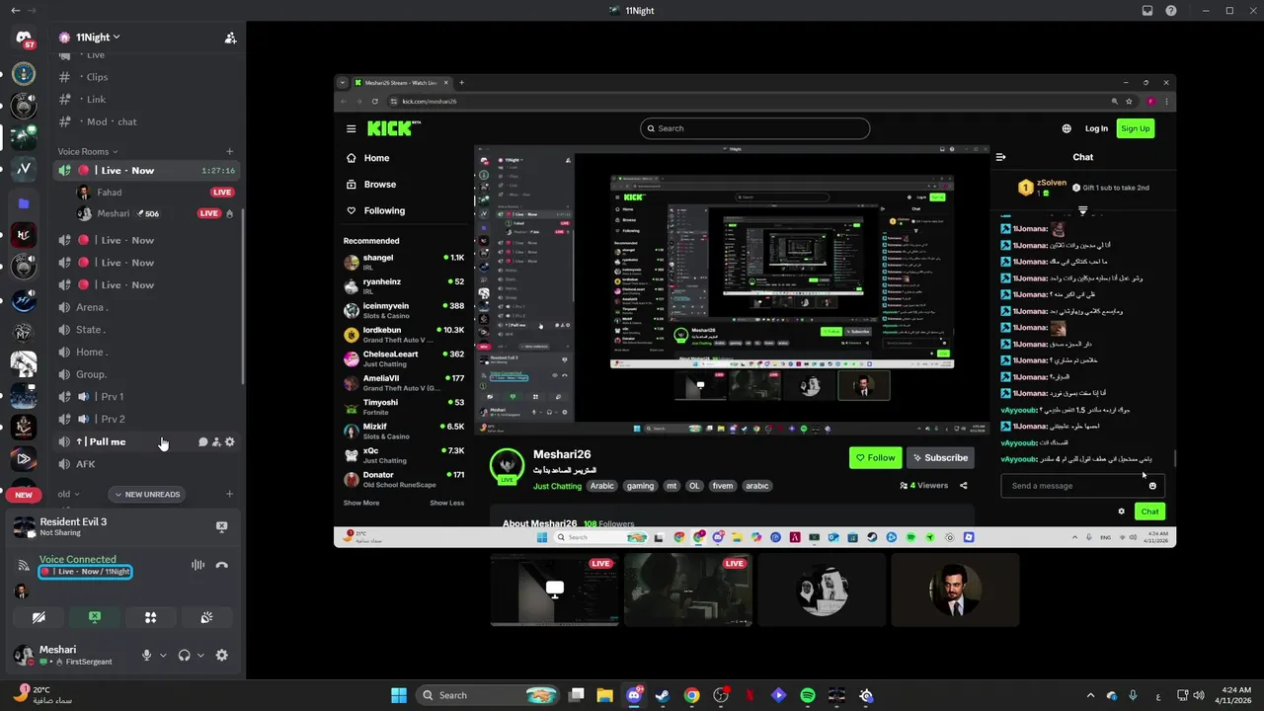The height and width of the screenshot is (711, 1264).
Task: Create a channel in Voice Rooms category
Action: pyautogui.click(x=230, y=151)
